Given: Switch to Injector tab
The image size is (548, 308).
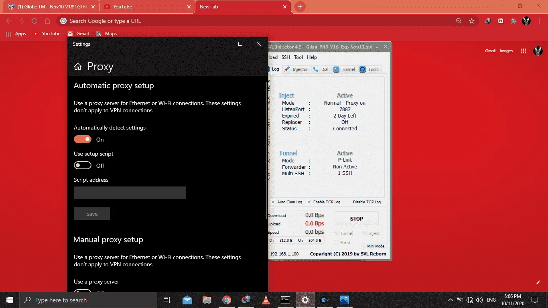Looking at the screenshot, I should click(296, 69).
